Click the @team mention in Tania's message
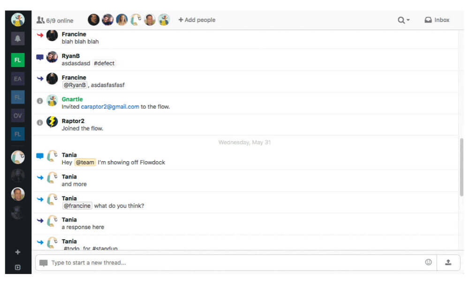 point(85,163)
